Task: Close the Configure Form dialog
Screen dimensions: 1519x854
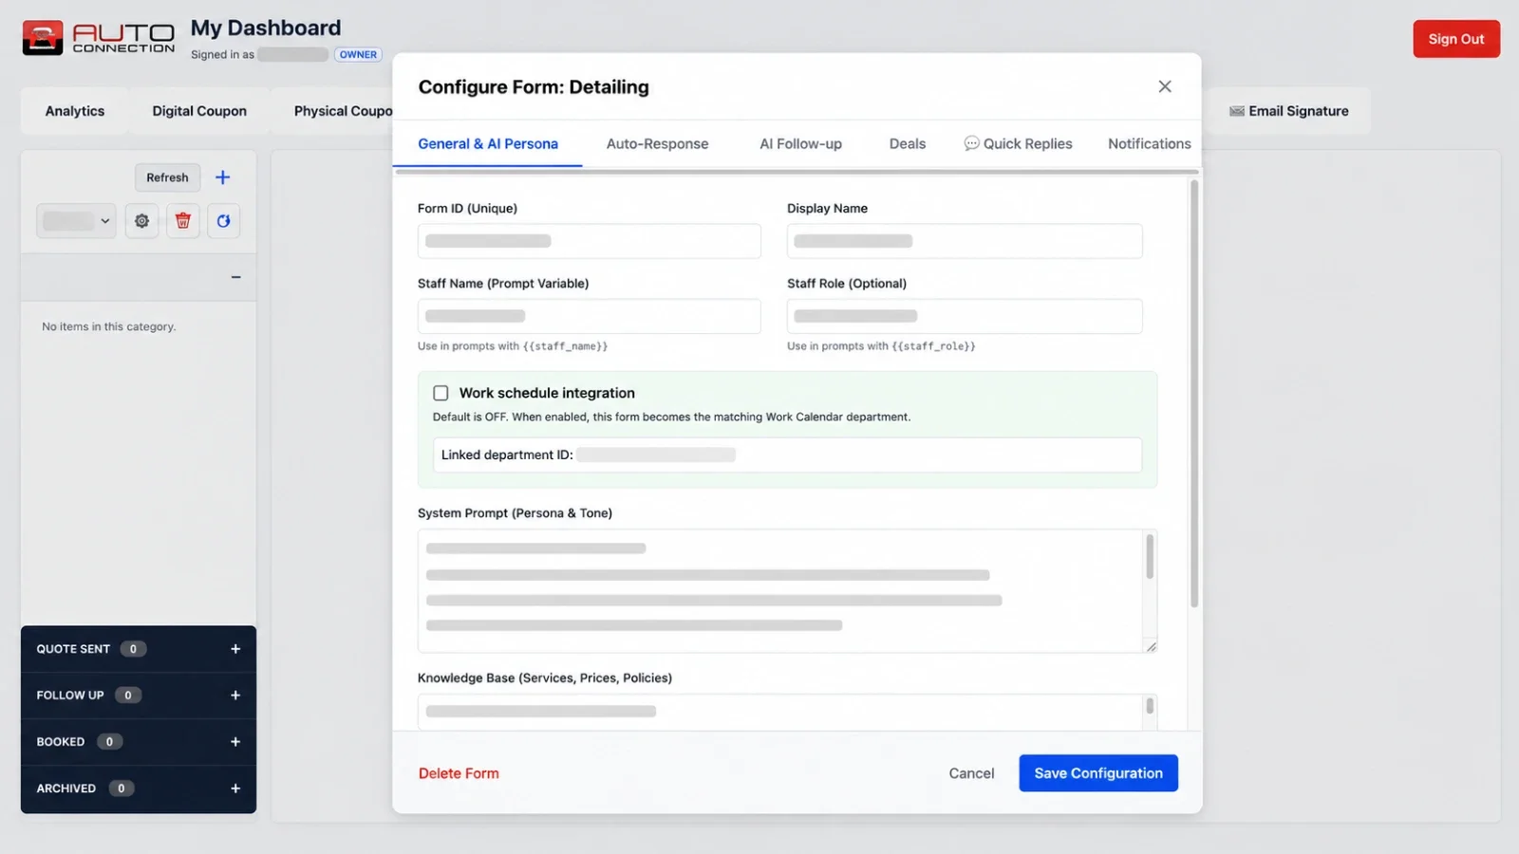Action: (x=1165, y=86)
